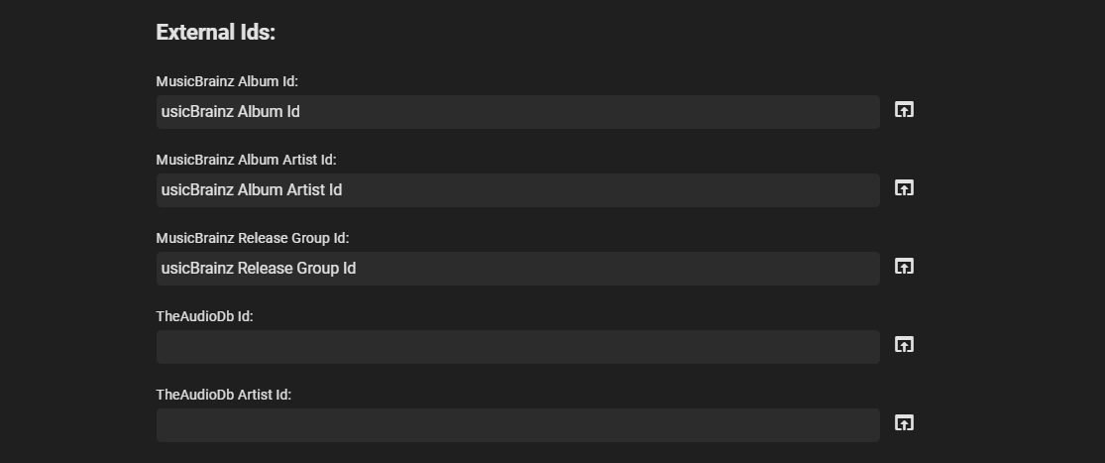Open the MusicBrainz Album Artist Id link icon
This screenshot has width=1105, height=463.
[x=904, y=188]
